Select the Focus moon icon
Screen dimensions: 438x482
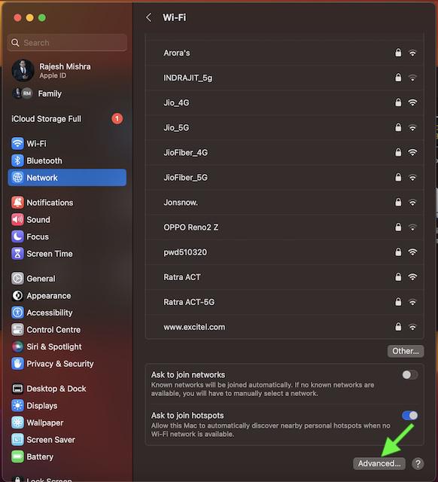(17, 236)
